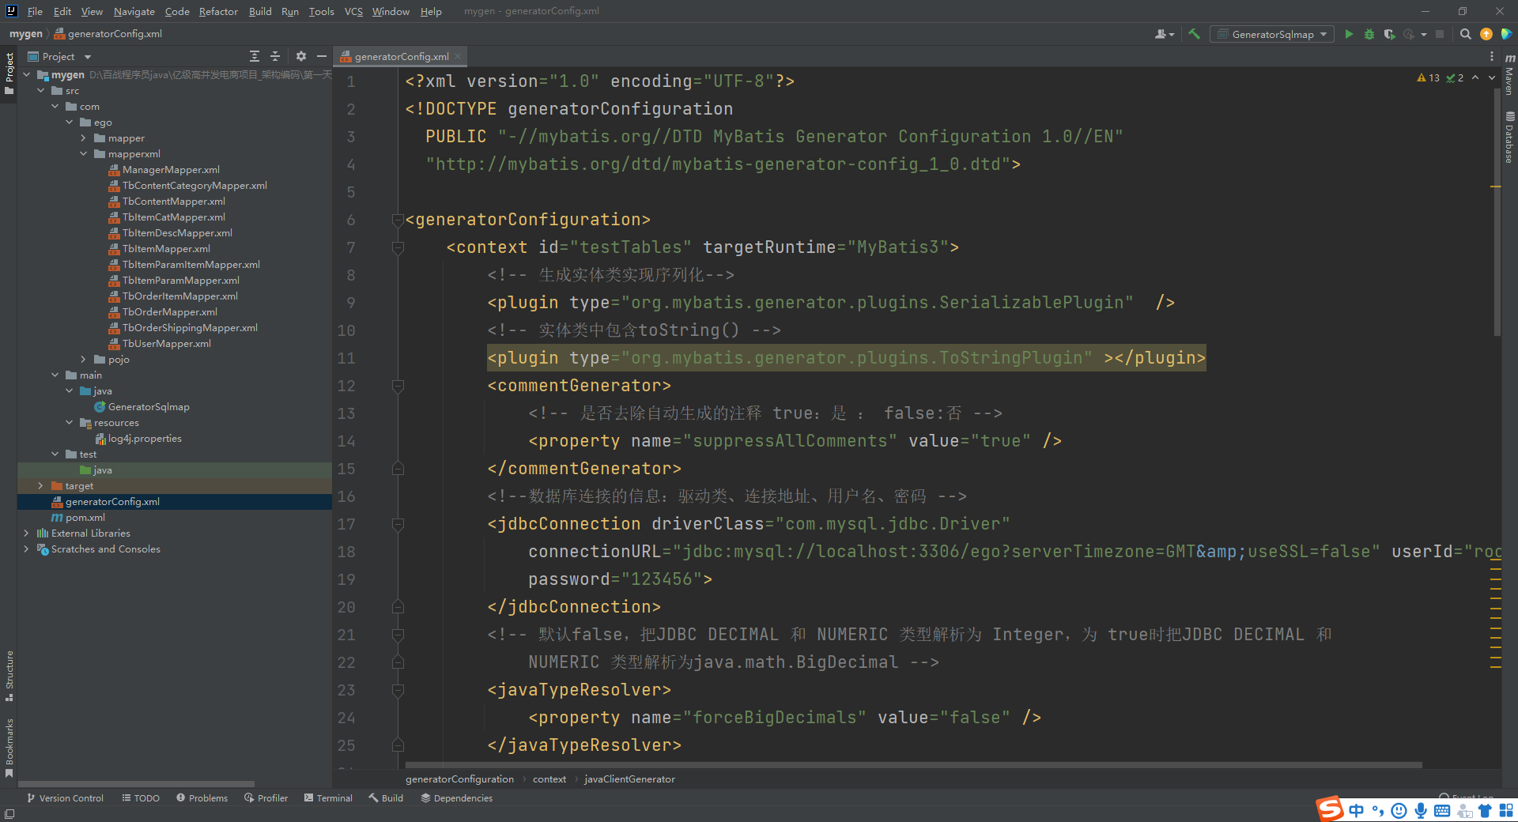Open editor tabs three-dot menu
This screenshot has height=822, width=1518.
click(1492, 56)
